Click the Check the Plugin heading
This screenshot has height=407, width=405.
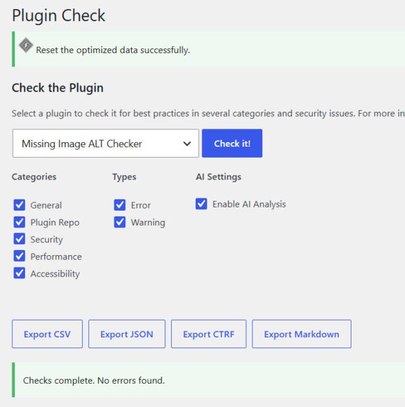click(x=57, y=88)
